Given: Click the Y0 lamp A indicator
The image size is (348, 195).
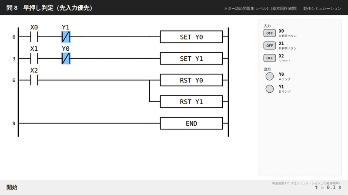Looking at the screenshot, I should tap(270, 77).
